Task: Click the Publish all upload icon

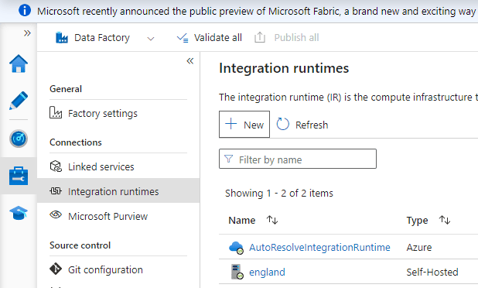Action: (260, 37)
